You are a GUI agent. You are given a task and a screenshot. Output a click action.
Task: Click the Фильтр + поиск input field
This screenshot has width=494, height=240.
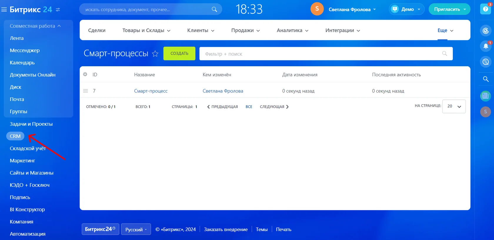(x=326, y=54)
